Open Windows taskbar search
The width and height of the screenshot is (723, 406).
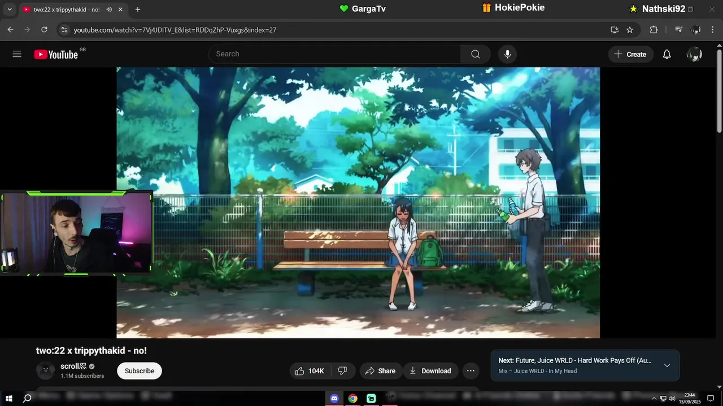tap(27, 398)
